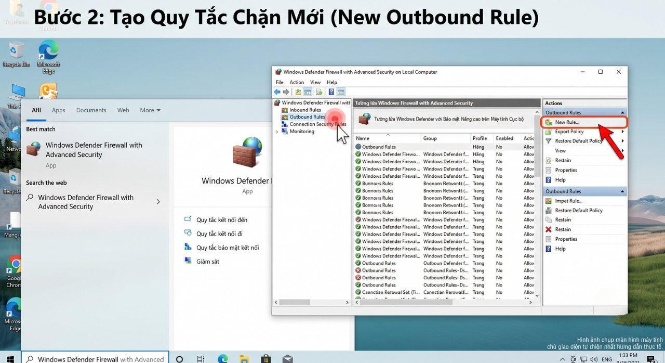Click ENG language indicator in tray
Viewport: 665px width, 363px height.
click(607, 359)
